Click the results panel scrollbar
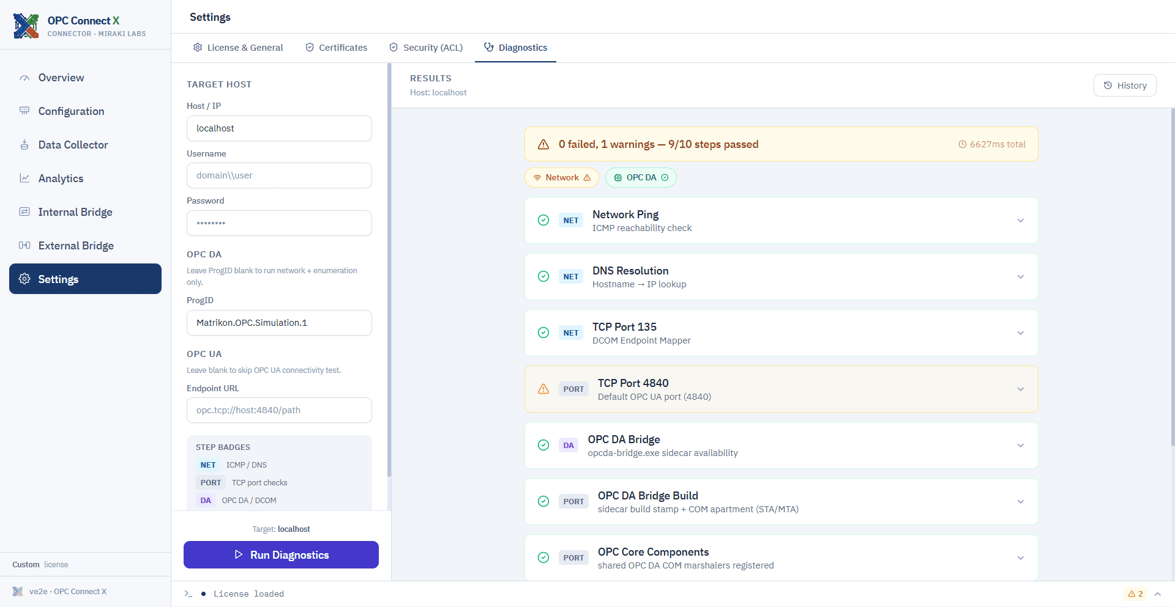The height and width of the screenshot is (607, 1175). click(1173, 278)
